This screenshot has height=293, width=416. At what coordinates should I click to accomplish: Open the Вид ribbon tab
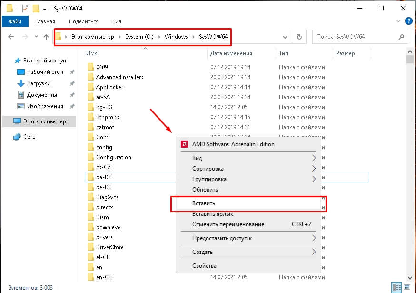click(117, 21)
